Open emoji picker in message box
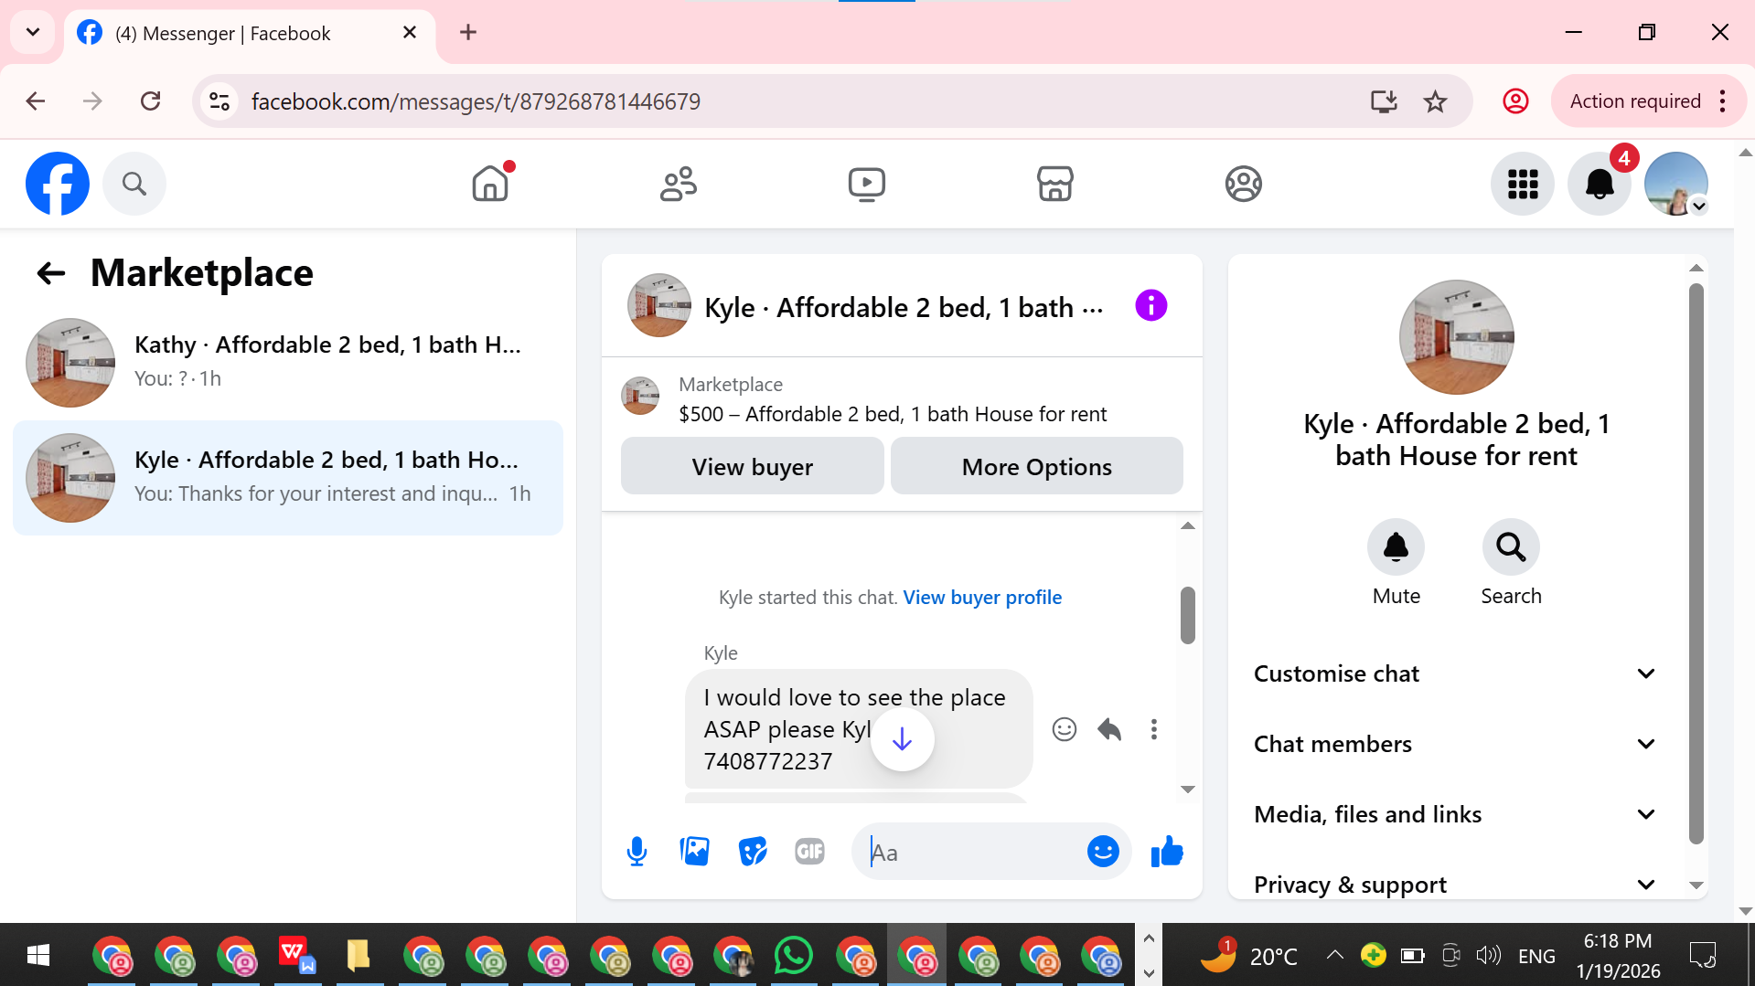The width and height of the screenshot is (1755, 986). (x=1103, y=852)
